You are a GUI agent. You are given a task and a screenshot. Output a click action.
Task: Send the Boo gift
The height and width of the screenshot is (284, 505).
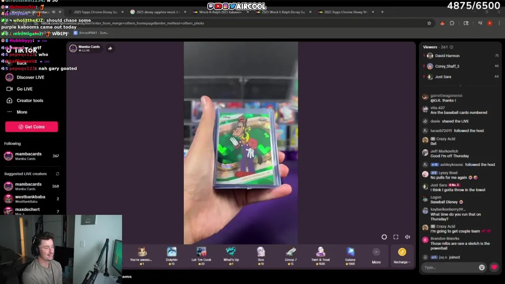pyautogui.click(x=261, y=256)
